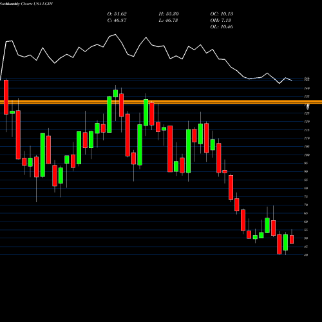
Task: Select the low price label L: 46.73
Action: point(168,21)
